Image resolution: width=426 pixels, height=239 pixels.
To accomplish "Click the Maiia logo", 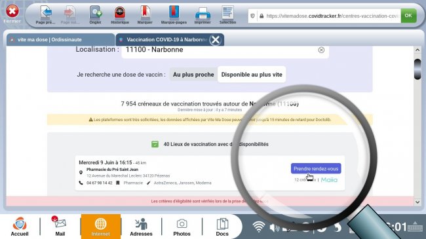I will click(x=329, y=180).
